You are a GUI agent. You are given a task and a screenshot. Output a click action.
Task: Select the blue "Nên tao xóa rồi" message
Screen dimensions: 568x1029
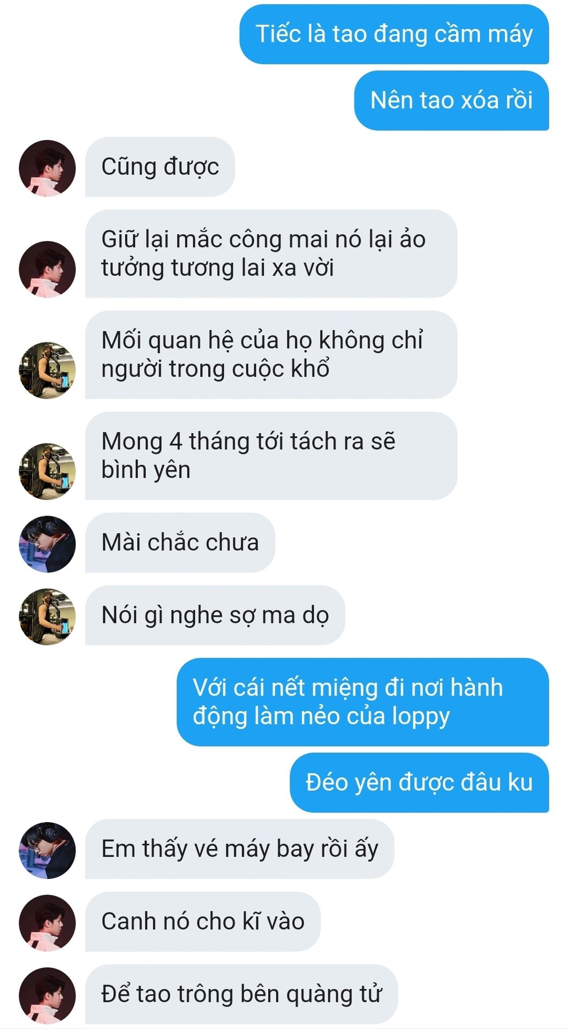[451, 100]
